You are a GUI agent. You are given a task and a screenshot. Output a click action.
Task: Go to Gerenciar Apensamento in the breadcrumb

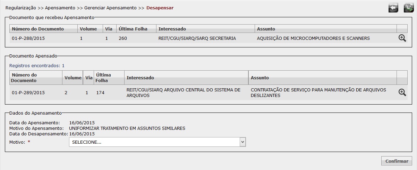pos(110,8)
